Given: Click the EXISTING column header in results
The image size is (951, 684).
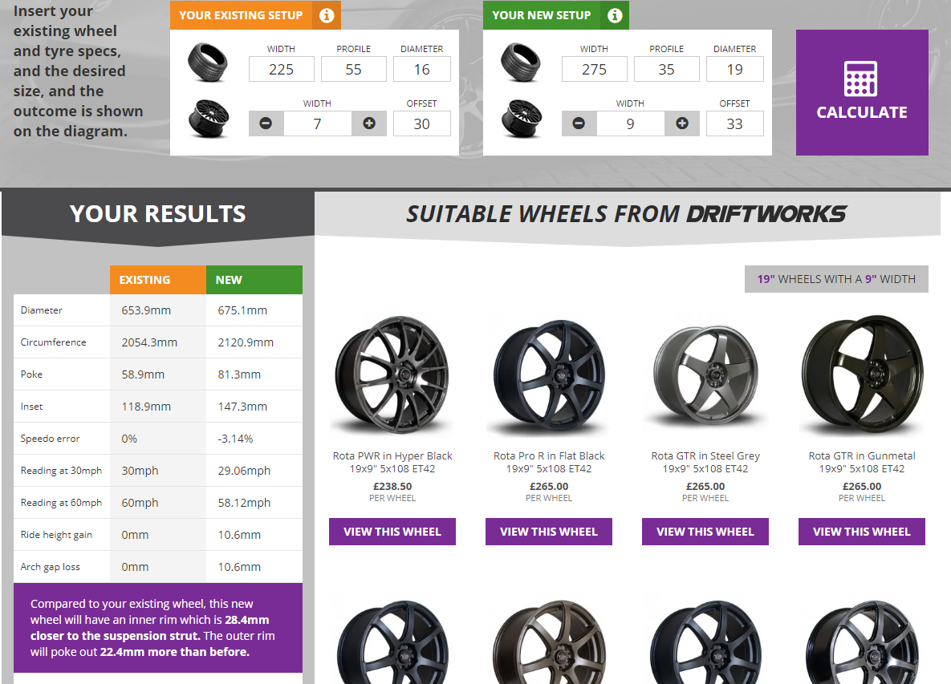Looking at the screenshot, I should coord(157,280).
